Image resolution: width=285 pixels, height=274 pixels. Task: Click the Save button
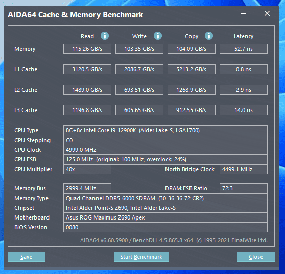click(27, 257)
